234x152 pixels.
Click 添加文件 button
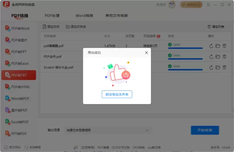(x=51, y=27)
